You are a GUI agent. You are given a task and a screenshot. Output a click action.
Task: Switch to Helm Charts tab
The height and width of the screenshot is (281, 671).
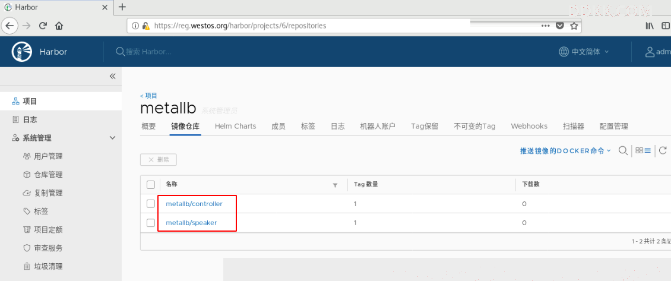pos(235,126)
